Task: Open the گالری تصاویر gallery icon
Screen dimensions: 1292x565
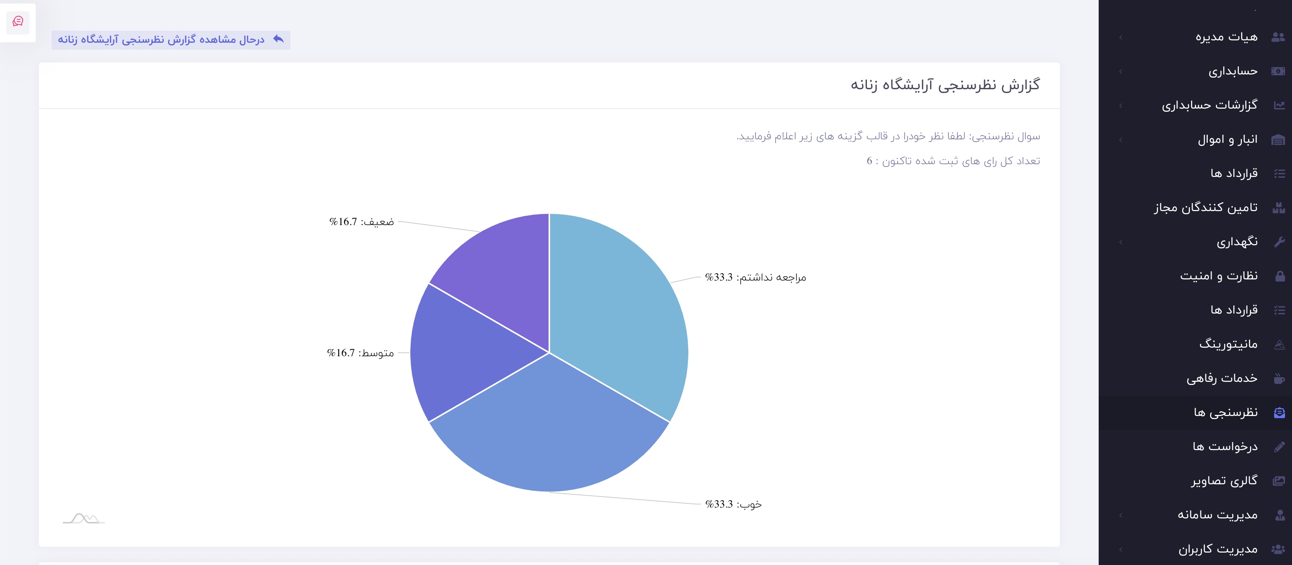Action: pos(1280,480)
